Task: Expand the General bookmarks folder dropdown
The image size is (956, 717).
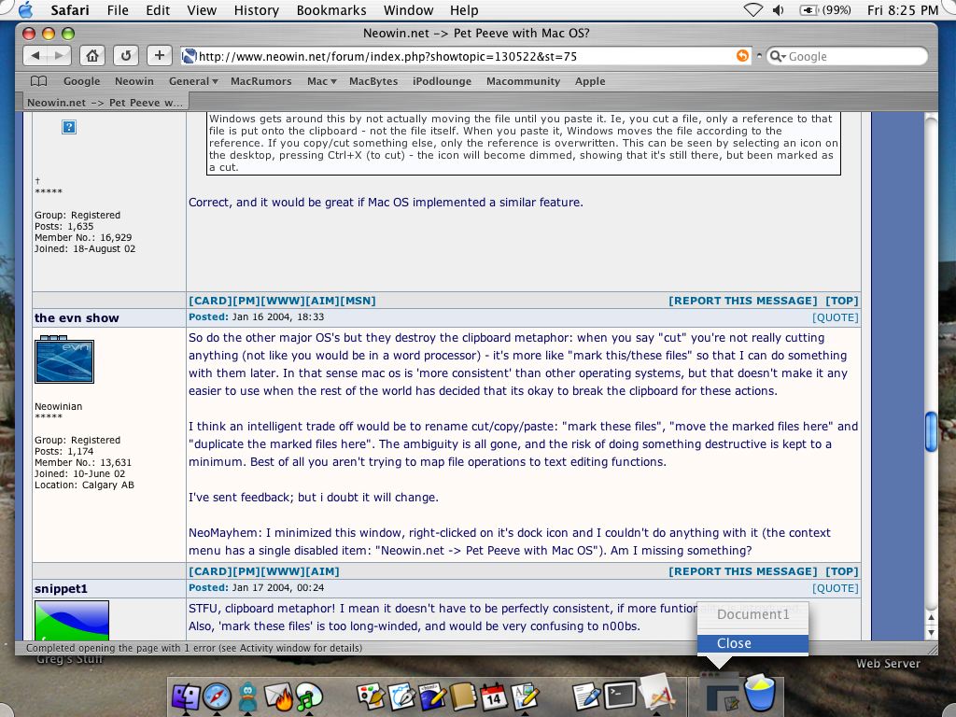Action: (x=193, y=81)
